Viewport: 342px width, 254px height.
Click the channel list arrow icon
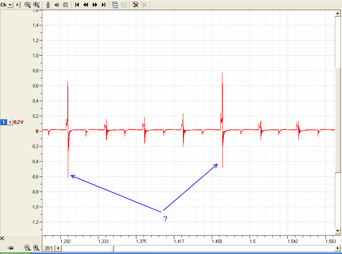(19, 5)
